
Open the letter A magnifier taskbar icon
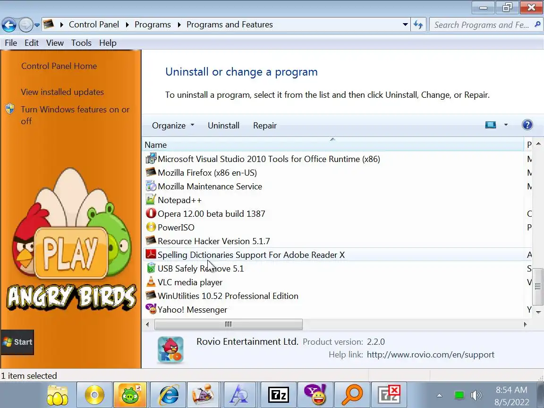(240, 395)
